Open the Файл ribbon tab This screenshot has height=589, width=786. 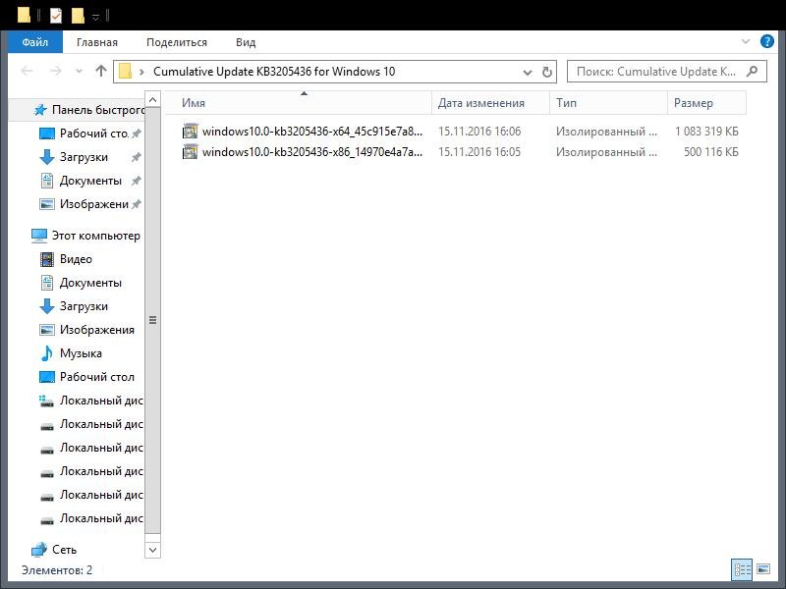(x=35, y=42)
